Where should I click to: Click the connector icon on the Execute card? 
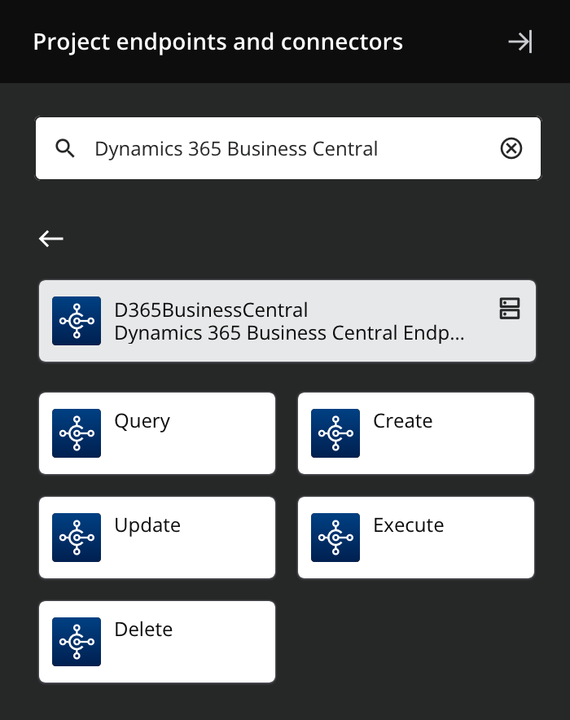pyautogui.click(x=335, y=538)
